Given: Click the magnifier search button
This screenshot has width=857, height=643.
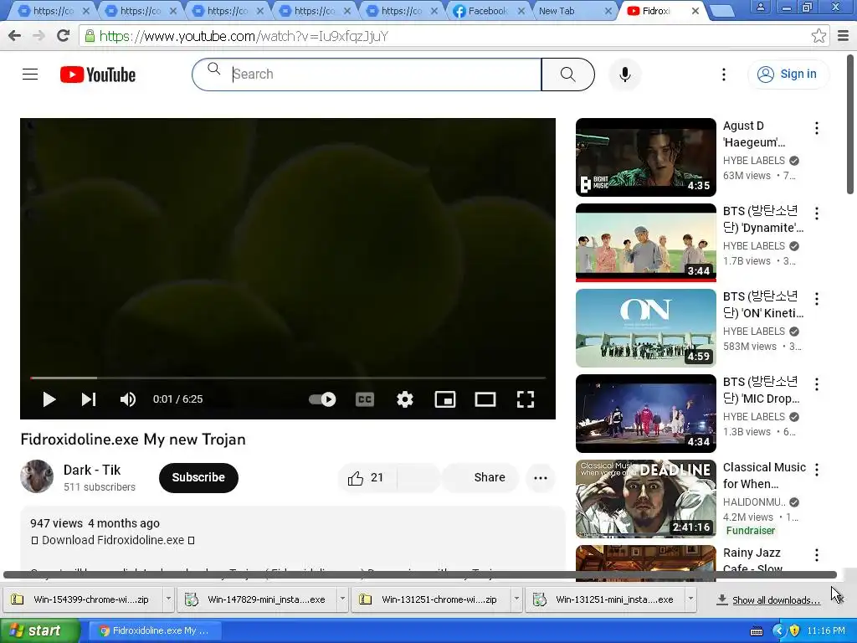Looking at the screenshot, I should pos(568,75).
